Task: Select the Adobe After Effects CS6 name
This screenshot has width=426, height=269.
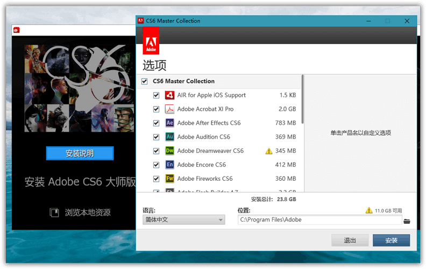Action: (209, 123)
